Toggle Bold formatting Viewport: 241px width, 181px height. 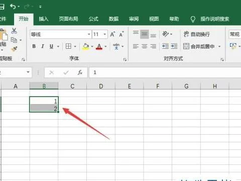click(34, 46)
